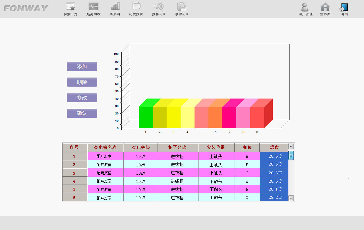
Task: Select row number 4 header cell
Action: 75,181
